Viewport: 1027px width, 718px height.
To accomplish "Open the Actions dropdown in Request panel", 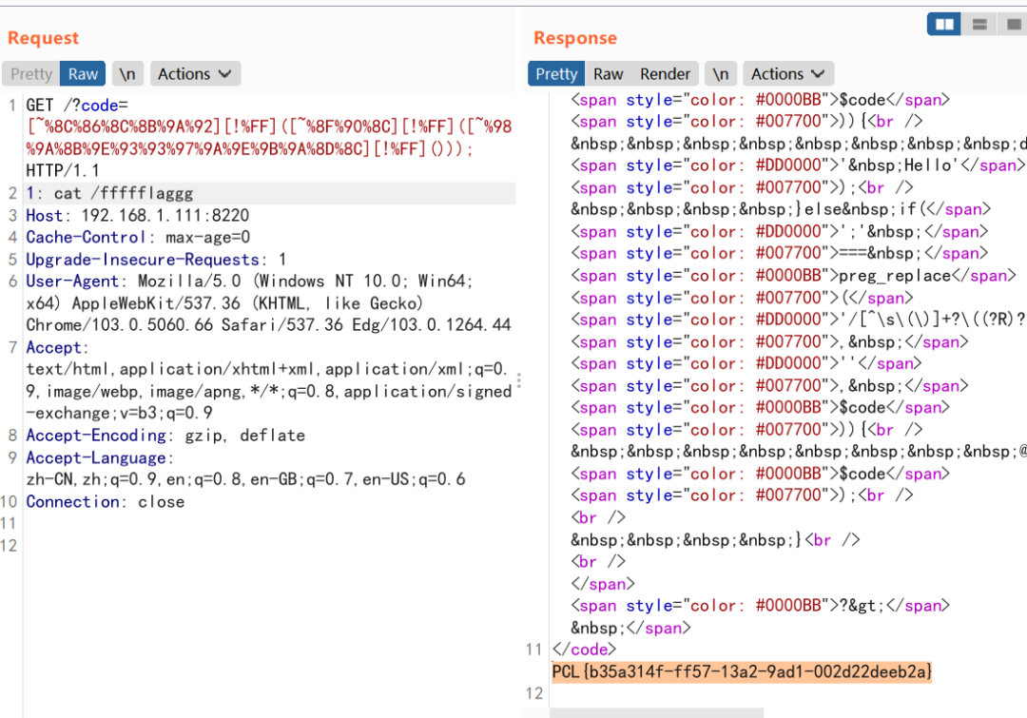I will [x=195, y=74].
